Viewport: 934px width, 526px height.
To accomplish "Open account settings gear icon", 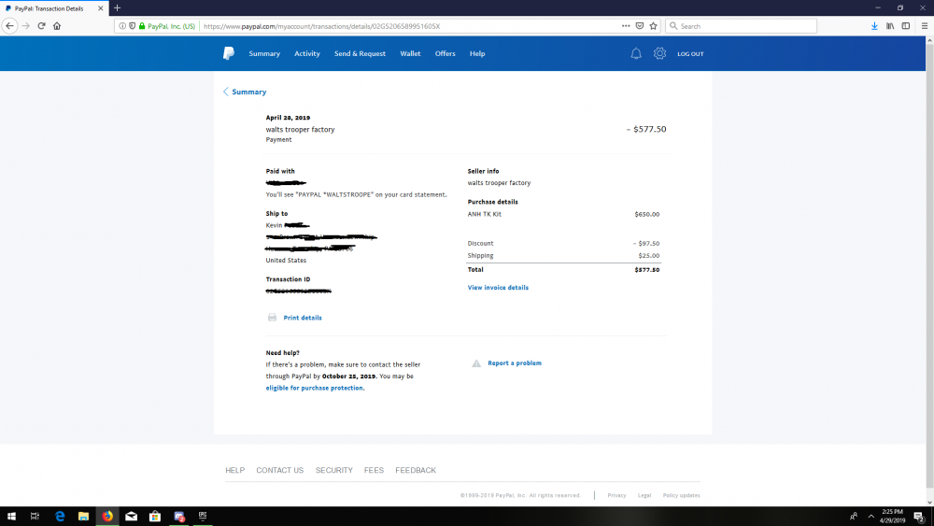I will (x=659, y=53).
